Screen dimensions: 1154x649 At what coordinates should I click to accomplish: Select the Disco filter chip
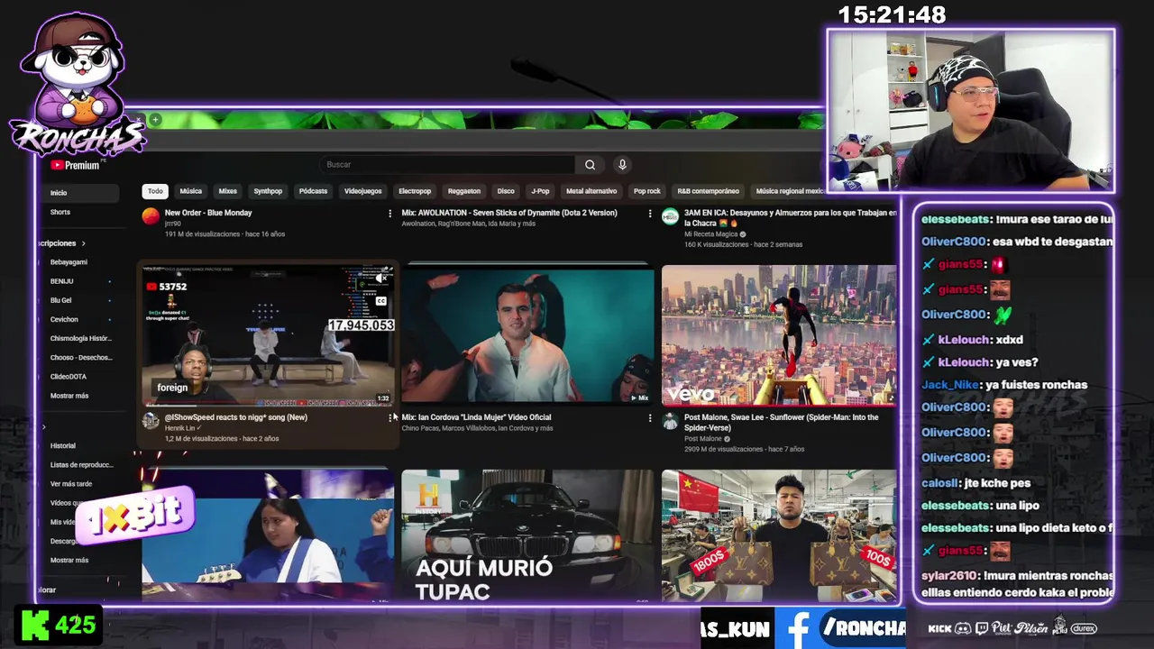pyautogui.click(x=506, y=191)
